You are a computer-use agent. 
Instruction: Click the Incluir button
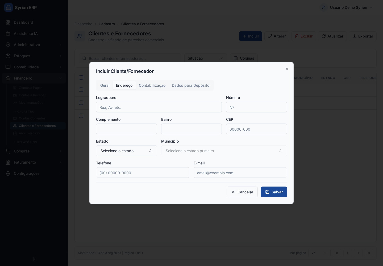[251, 36]
